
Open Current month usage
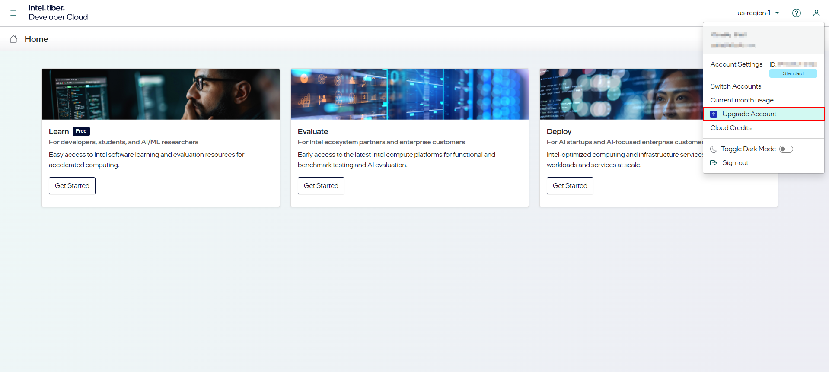tap(742, 100)
